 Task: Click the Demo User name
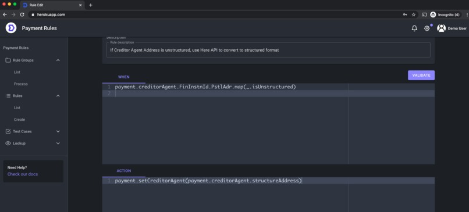(x=457, y=28)
